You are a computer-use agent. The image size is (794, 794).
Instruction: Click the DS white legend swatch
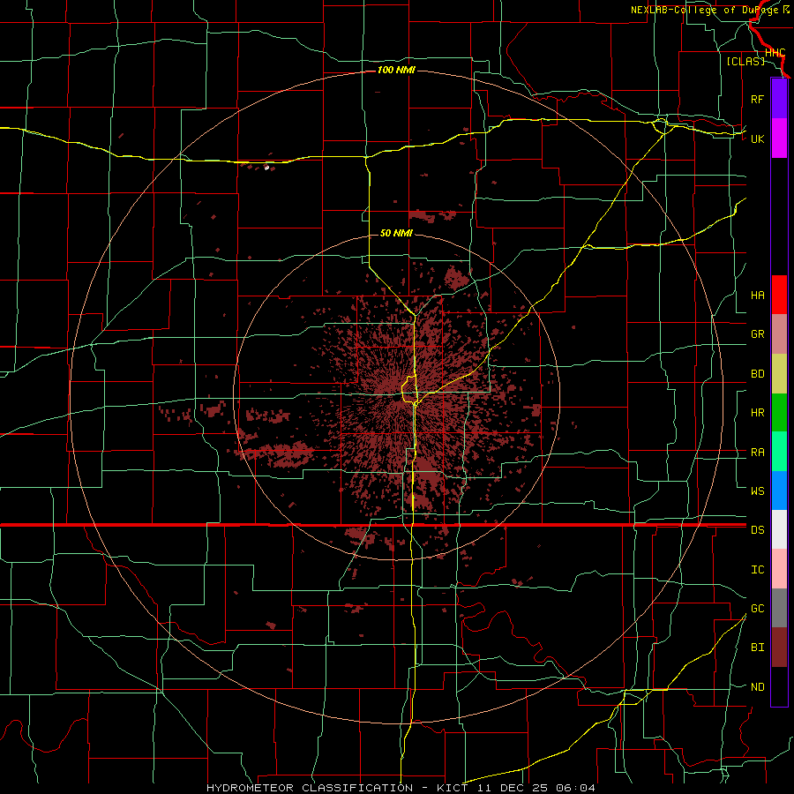(779, 529)
